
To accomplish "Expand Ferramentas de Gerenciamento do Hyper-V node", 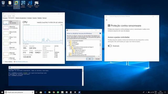I will 69,47.
